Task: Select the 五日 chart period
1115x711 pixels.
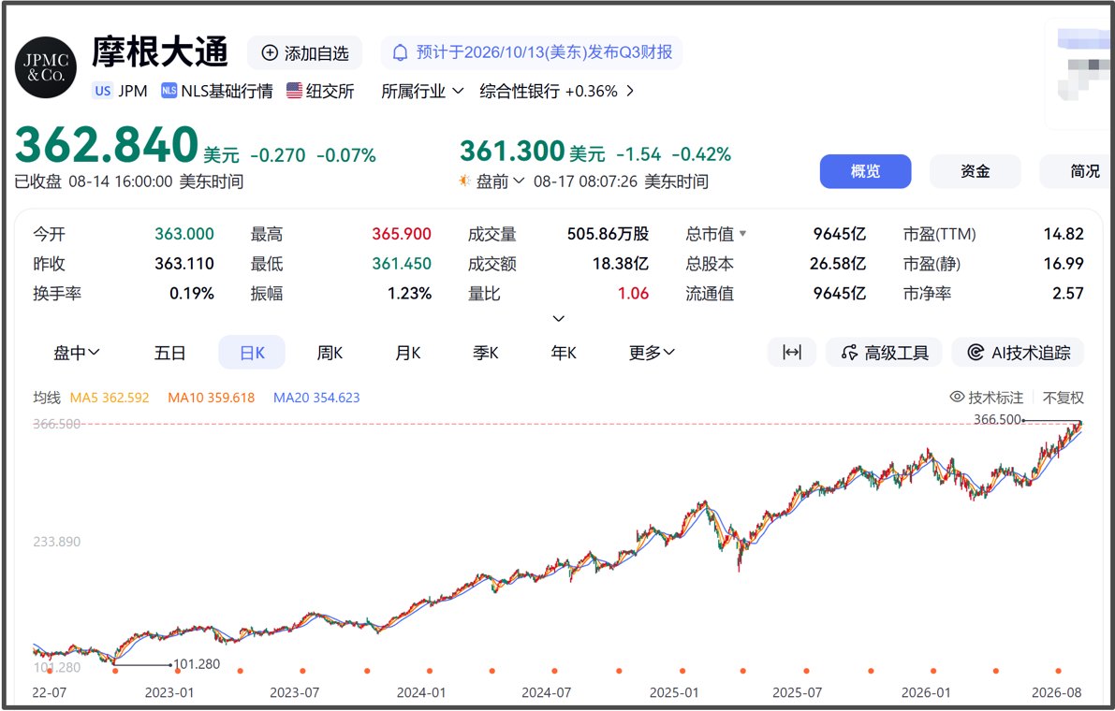Action: coord(170,353)
